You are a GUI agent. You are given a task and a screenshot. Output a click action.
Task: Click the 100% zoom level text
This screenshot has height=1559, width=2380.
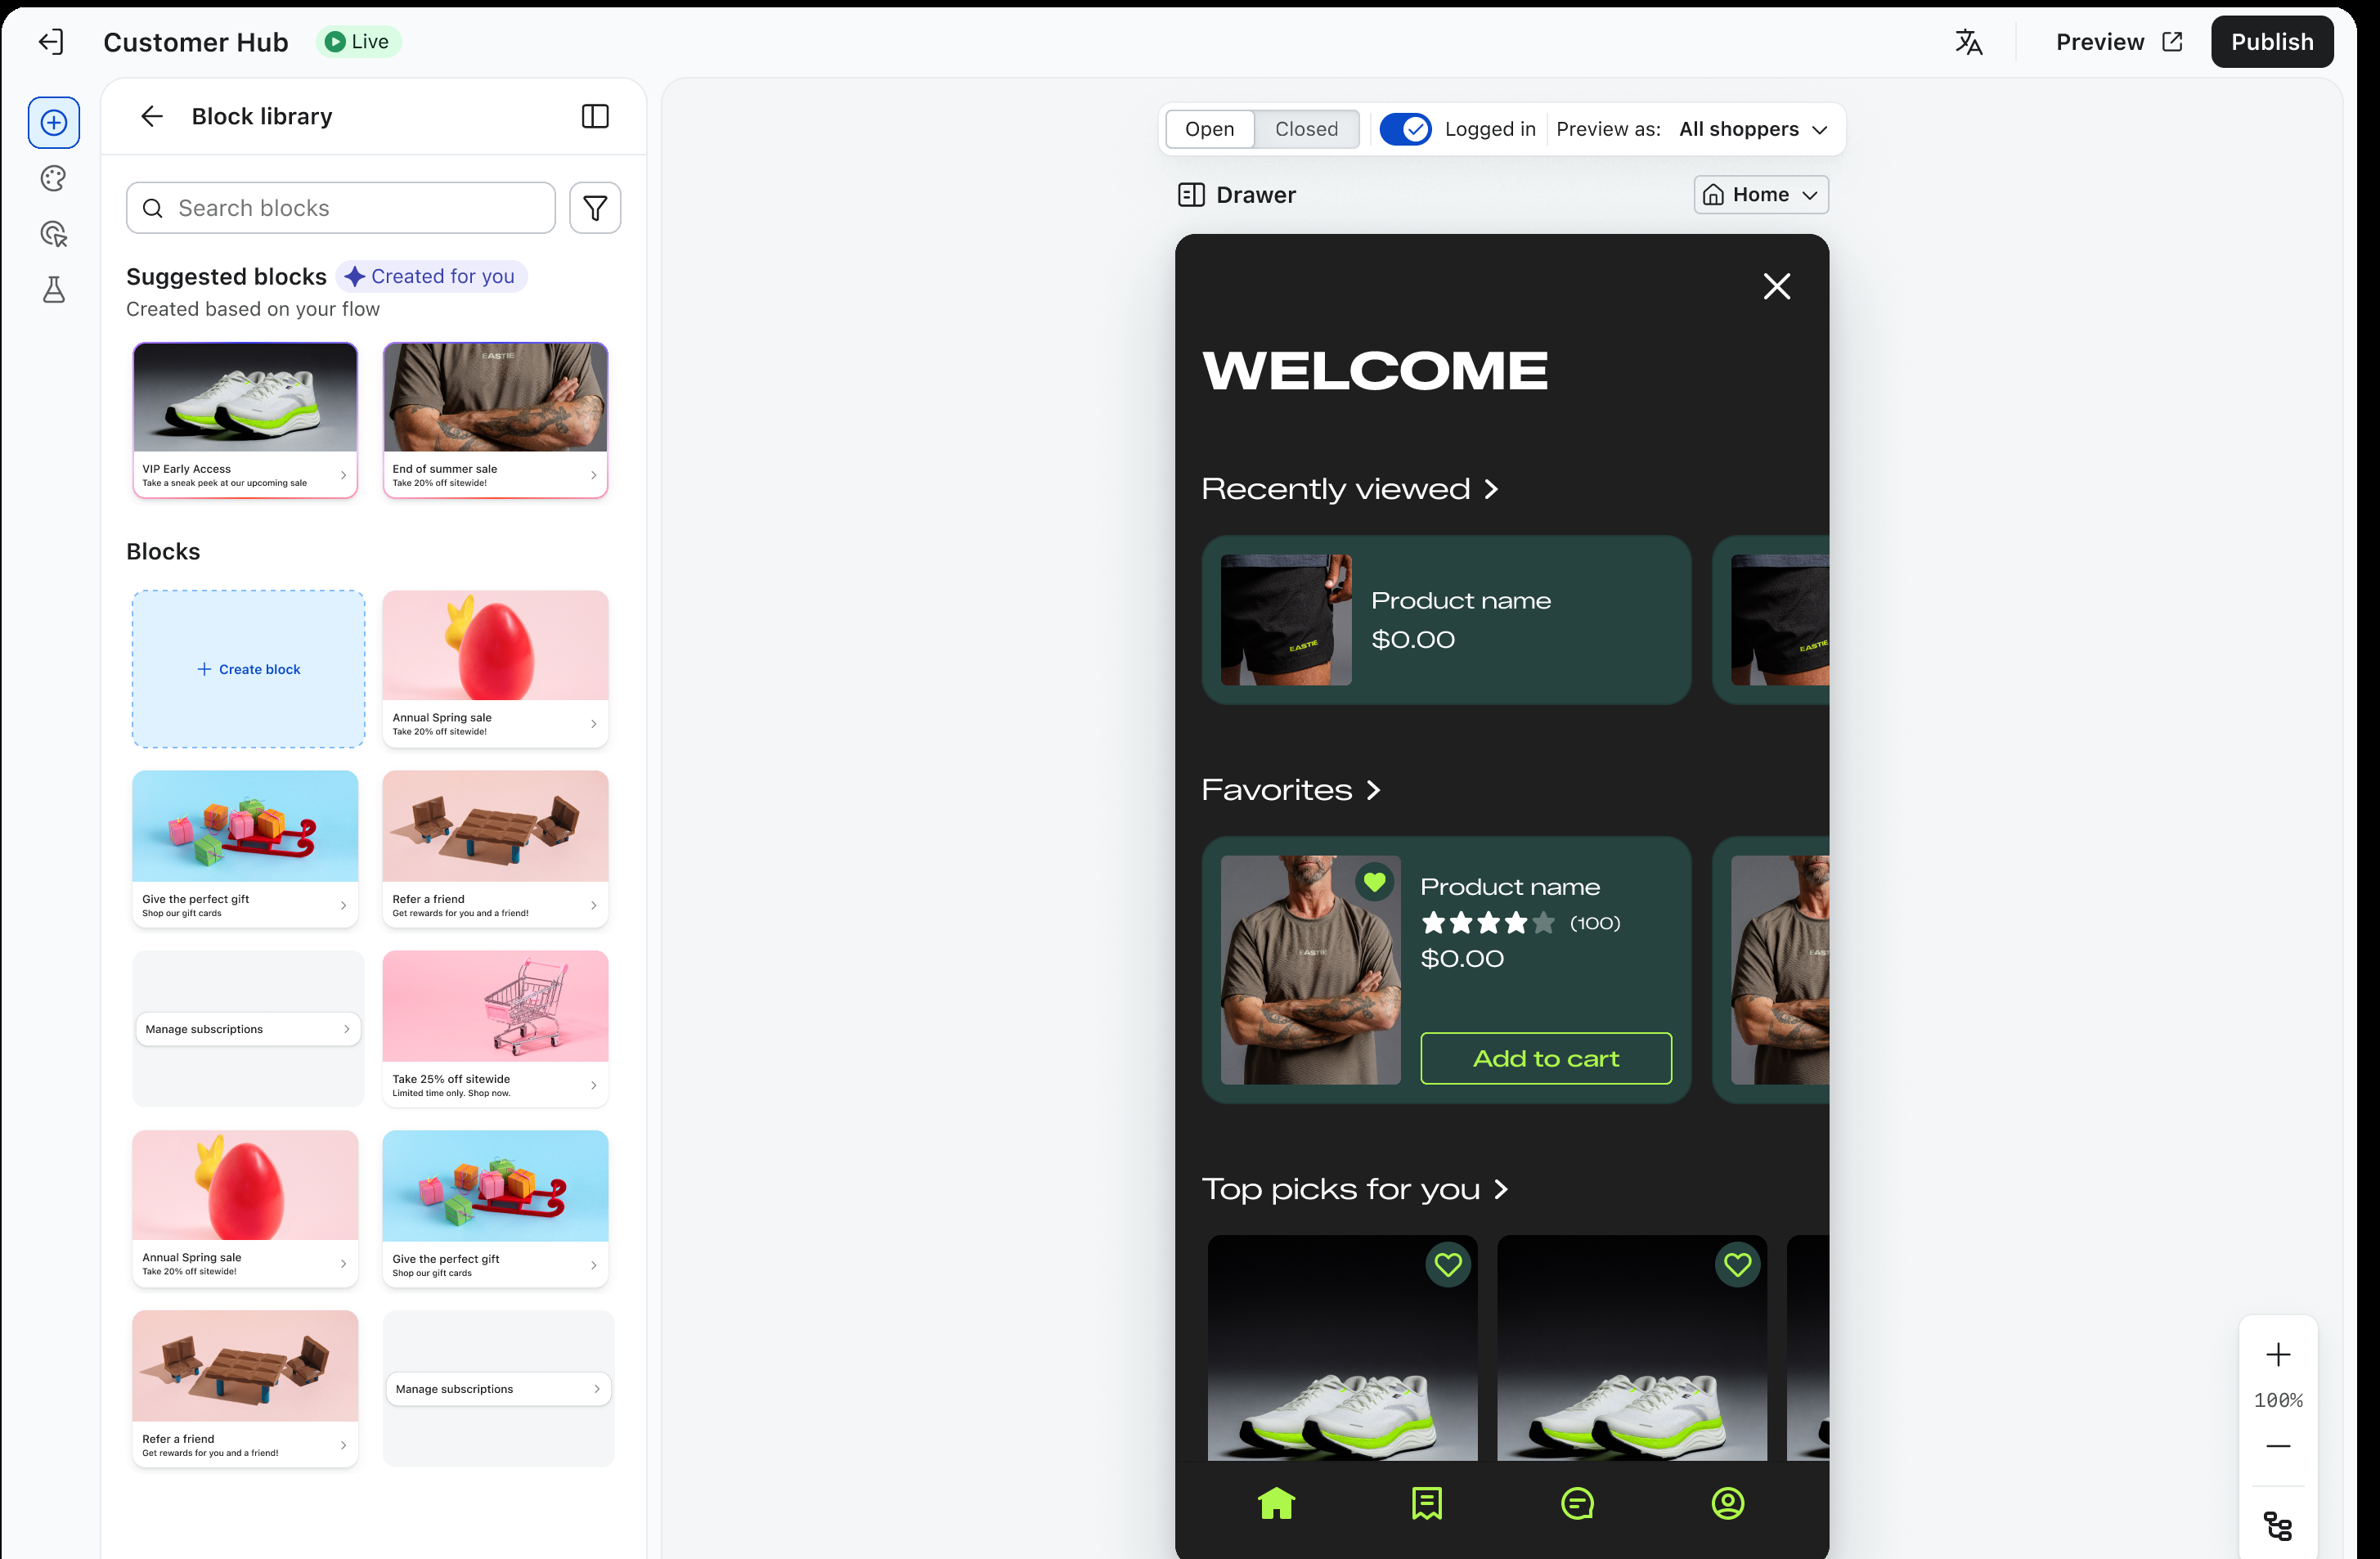click(2278, 1400)
